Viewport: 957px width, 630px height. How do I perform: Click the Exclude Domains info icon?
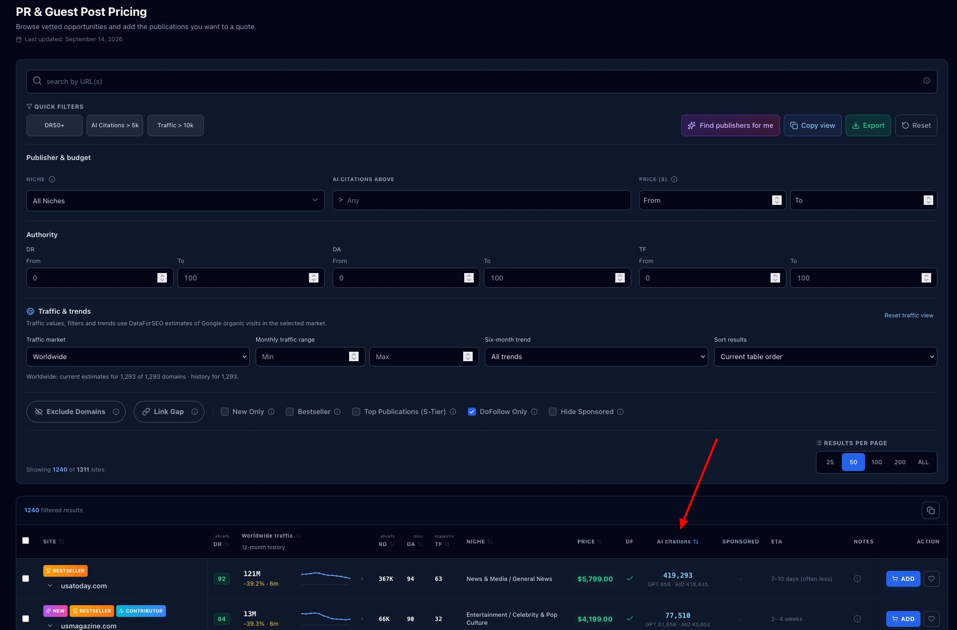116,412
